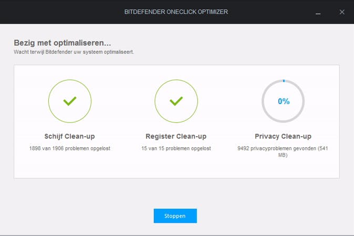
Task: Close the OneClick Optimizer window
Action: pos(342,12)
